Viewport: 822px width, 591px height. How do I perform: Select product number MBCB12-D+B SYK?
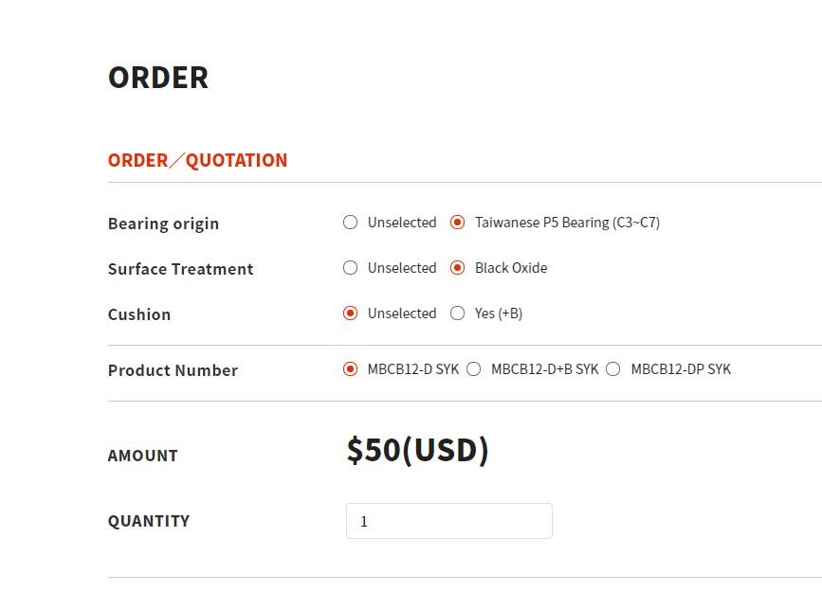474,369
